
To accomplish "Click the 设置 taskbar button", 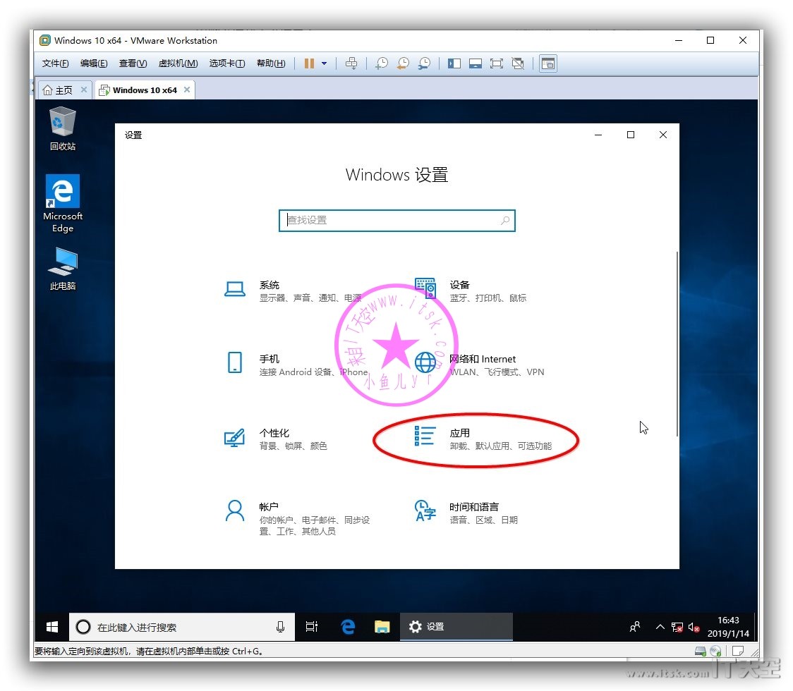I will (x=456, y=627).
